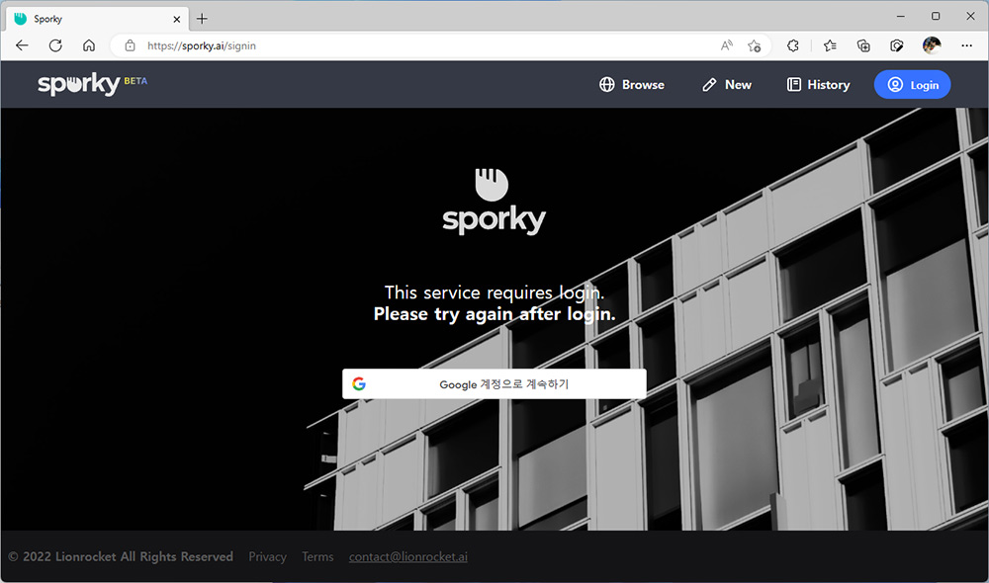Open the Collections icon
The image size is (989, 583).
863,45
